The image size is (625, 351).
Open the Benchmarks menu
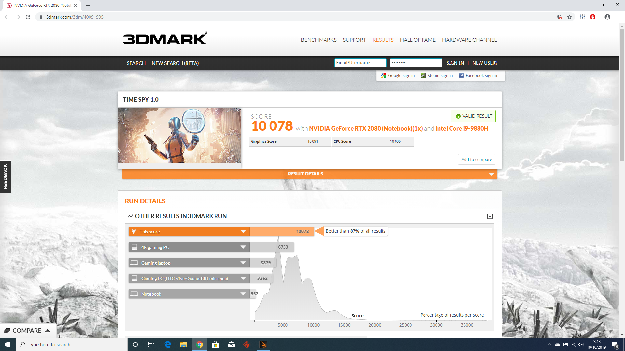319,40
